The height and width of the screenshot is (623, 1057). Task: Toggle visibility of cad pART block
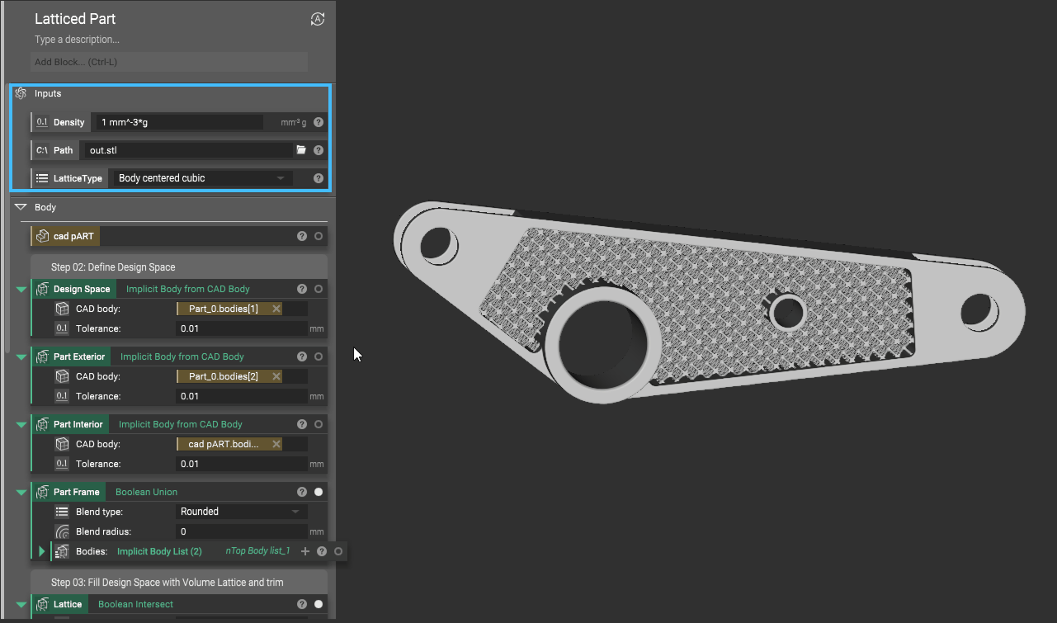pyautogui.click(x=319, y=236)
